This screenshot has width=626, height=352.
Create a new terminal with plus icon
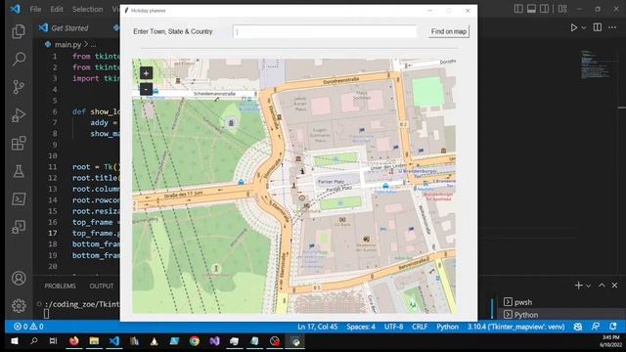pyautogui.click(x=578, y=286)
